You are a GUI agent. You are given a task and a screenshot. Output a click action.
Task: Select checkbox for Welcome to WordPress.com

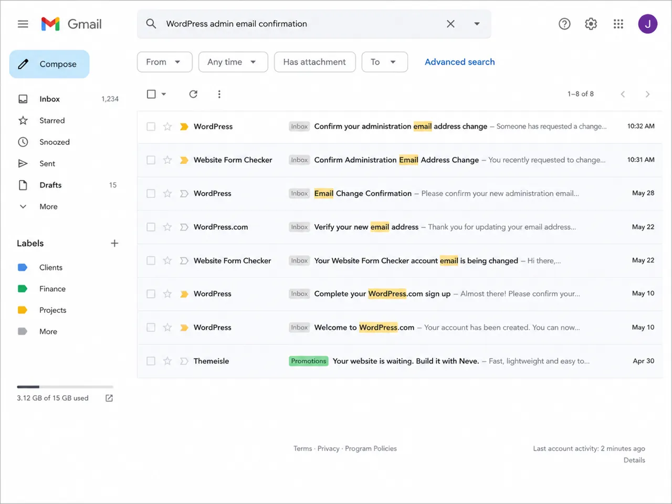click(x=151, y=328)
